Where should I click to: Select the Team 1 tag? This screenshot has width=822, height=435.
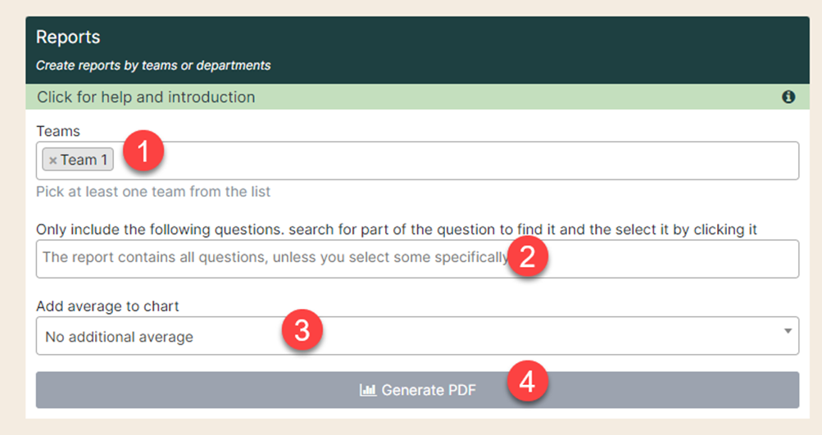pos(78,160)
